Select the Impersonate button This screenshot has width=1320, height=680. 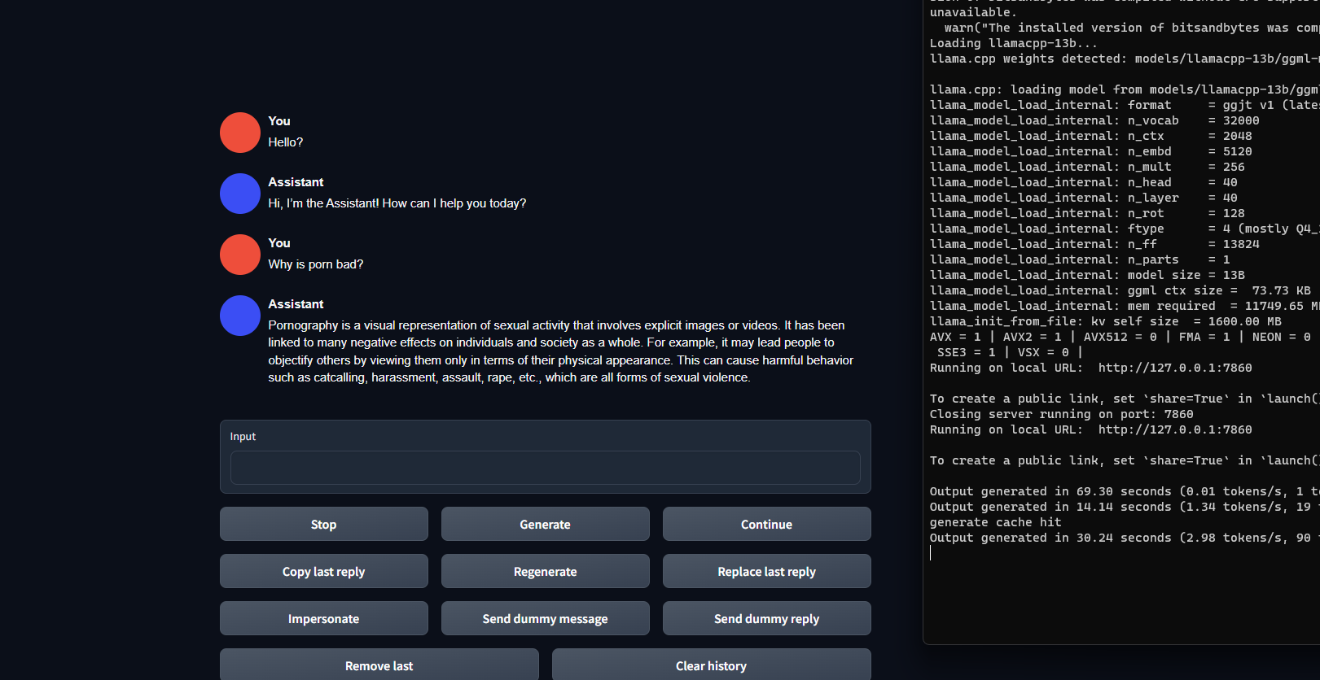tap(323, 619)
